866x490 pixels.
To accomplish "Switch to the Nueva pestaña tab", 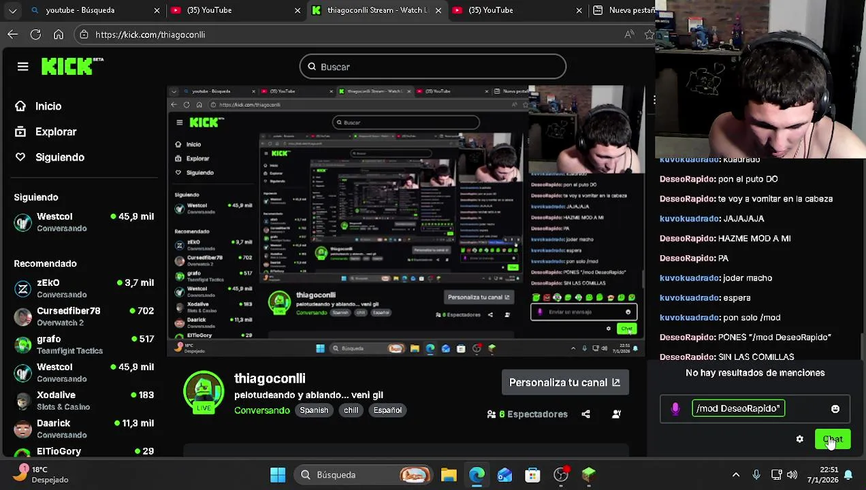I will pos(623,10).
